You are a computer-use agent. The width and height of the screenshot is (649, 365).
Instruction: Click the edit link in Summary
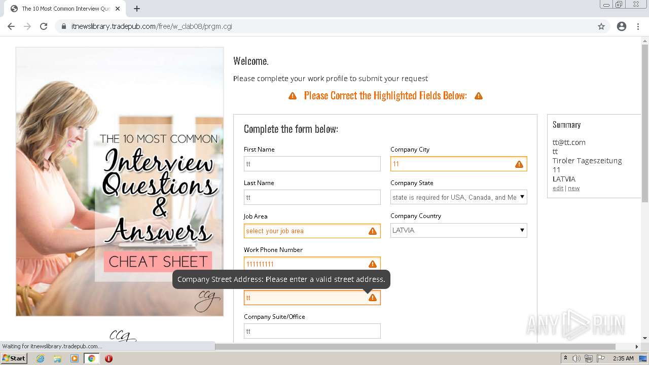coord(558,188)
